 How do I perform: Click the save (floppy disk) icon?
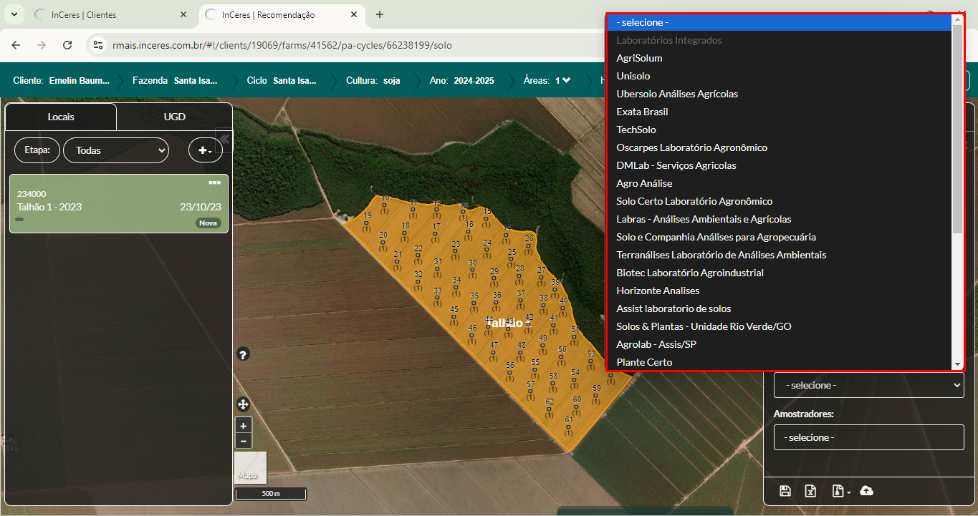[785, 491]
